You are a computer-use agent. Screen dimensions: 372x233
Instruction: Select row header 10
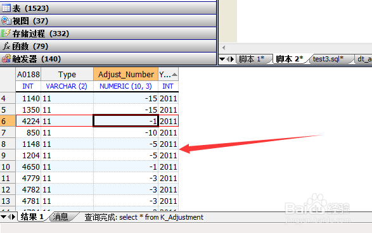click(x=8, y=167)
